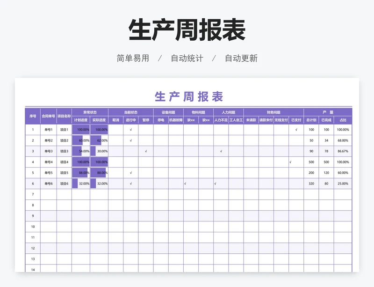The height and width of the screenshot is (287, 374).
Task: Click the 已完成 sub-header
Action: click(326, 120)
